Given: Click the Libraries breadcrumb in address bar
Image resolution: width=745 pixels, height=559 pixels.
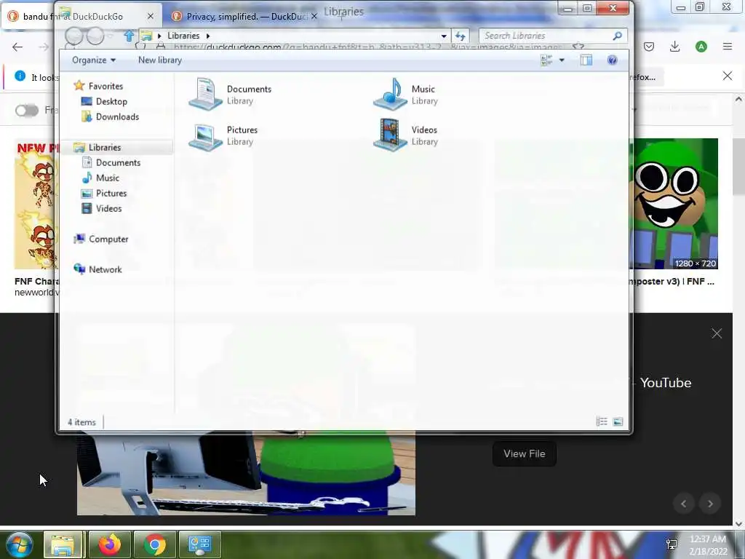Looking at the screenshot, I should (x=183, y=36).
